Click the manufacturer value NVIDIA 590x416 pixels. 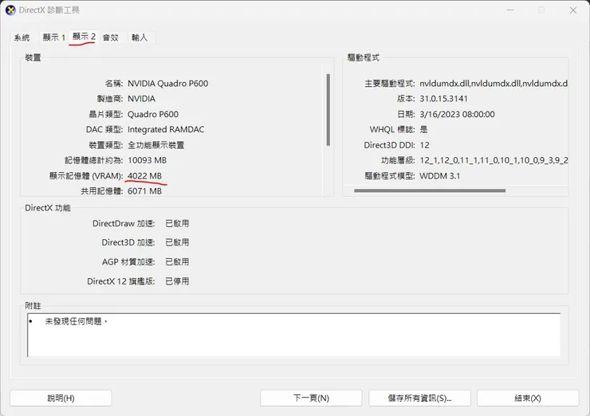[x=141, y=99]
